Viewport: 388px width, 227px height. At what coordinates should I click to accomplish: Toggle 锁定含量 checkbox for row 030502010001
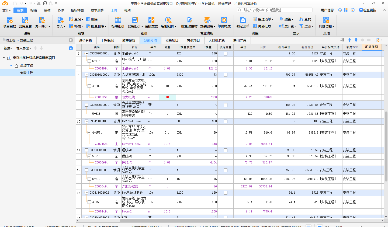[x=226, y=105]
